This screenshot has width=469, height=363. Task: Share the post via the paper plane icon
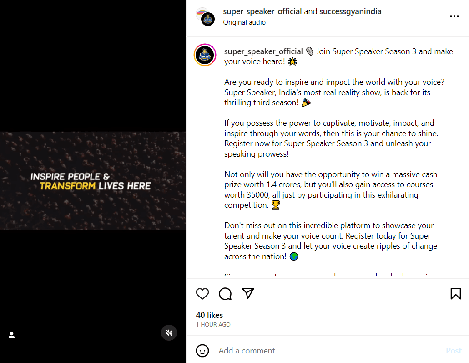pyautogui.click(x=248, y=294)
